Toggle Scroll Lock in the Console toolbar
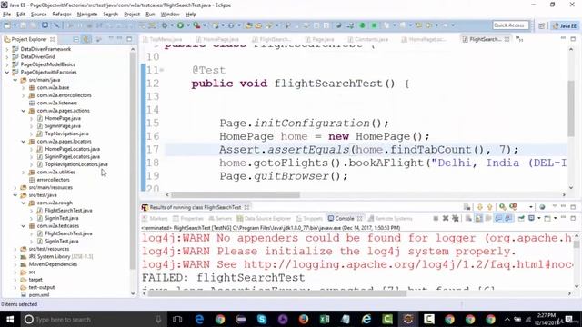This screenshot has height=327, width=582. click(x=478, y=218)
